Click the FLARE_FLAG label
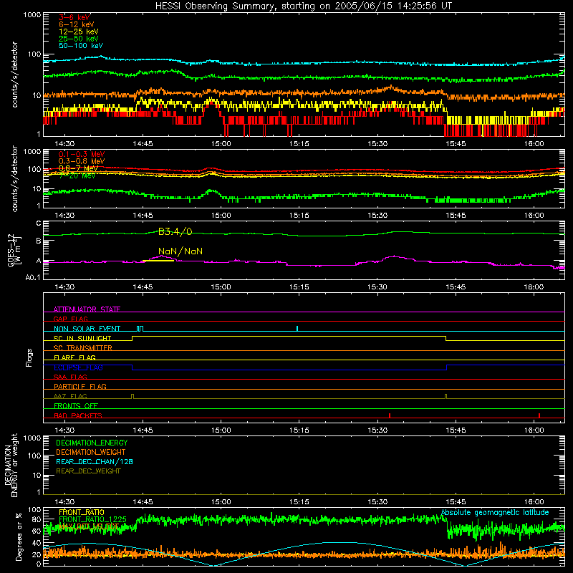573x573 pixels. (x=74, y=357)
